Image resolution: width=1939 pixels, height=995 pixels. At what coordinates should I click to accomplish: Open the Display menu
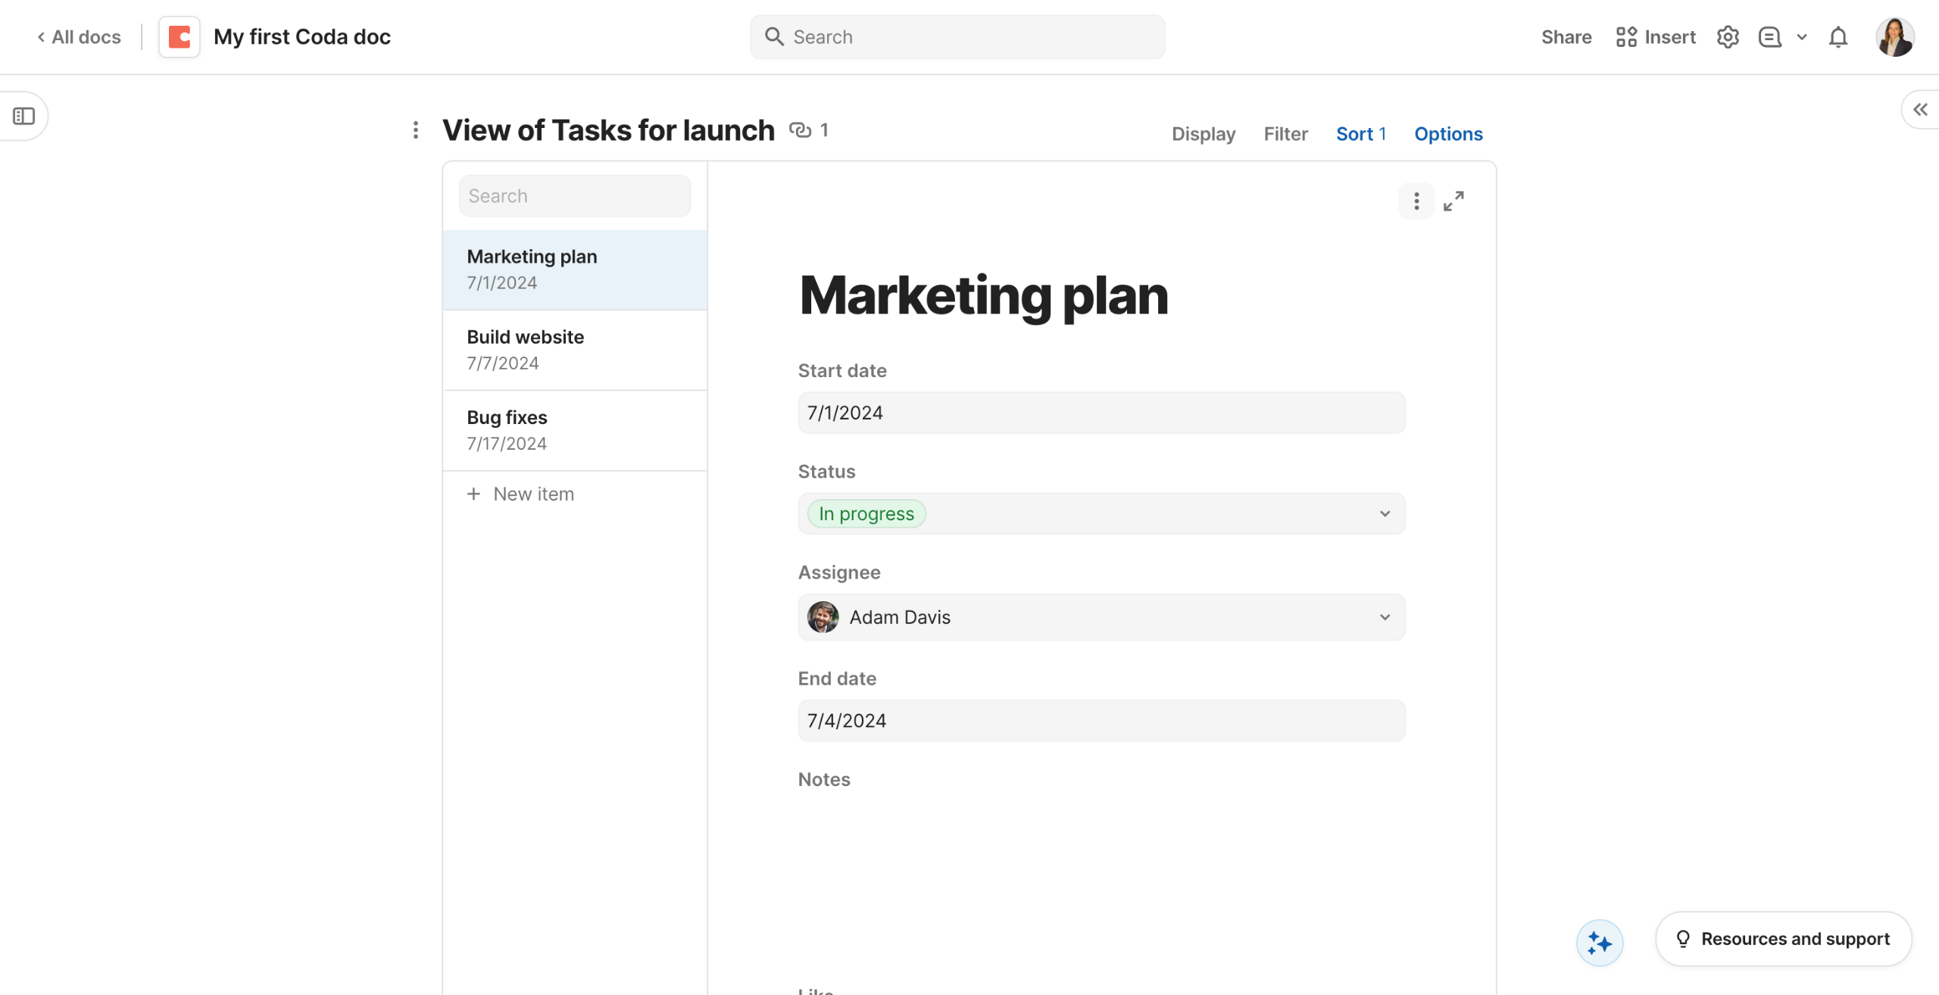(1203, 134)
